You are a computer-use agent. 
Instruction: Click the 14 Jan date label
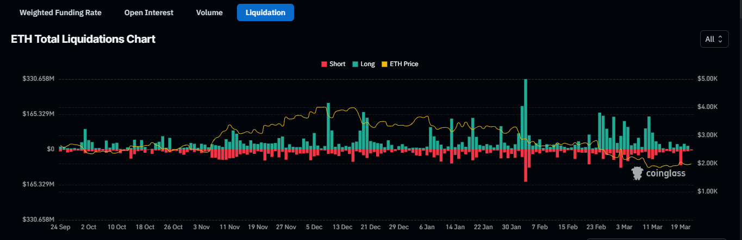click(455, 227)
